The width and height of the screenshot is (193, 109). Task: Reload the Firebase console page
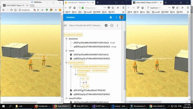pyautogui.click(x=70, y=8)
